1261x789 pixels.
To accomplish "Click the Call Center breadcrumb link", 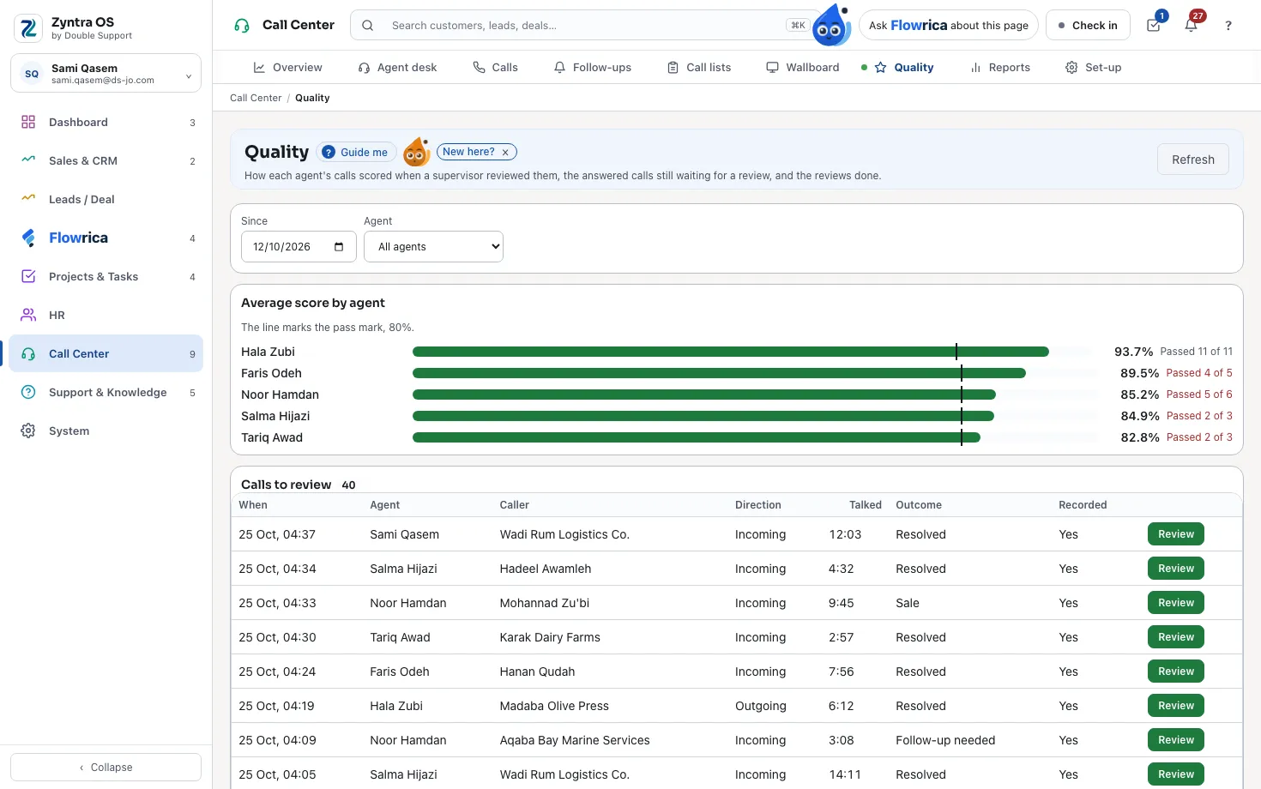I will 256,98.
